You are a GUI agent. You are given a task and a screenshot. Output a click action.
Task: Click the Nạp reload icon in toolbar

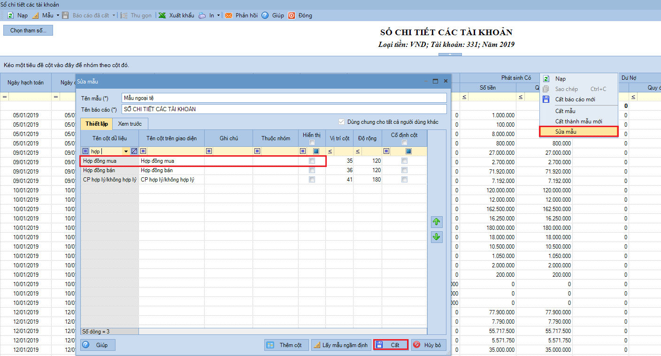(x=10, y=15)
